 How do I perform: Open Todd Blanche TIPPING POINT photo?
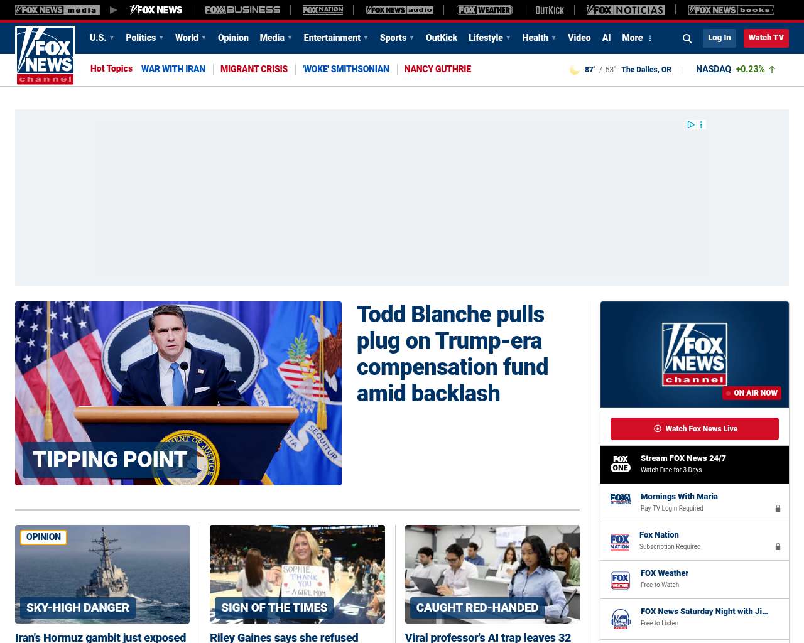click(x=178, y=393)
